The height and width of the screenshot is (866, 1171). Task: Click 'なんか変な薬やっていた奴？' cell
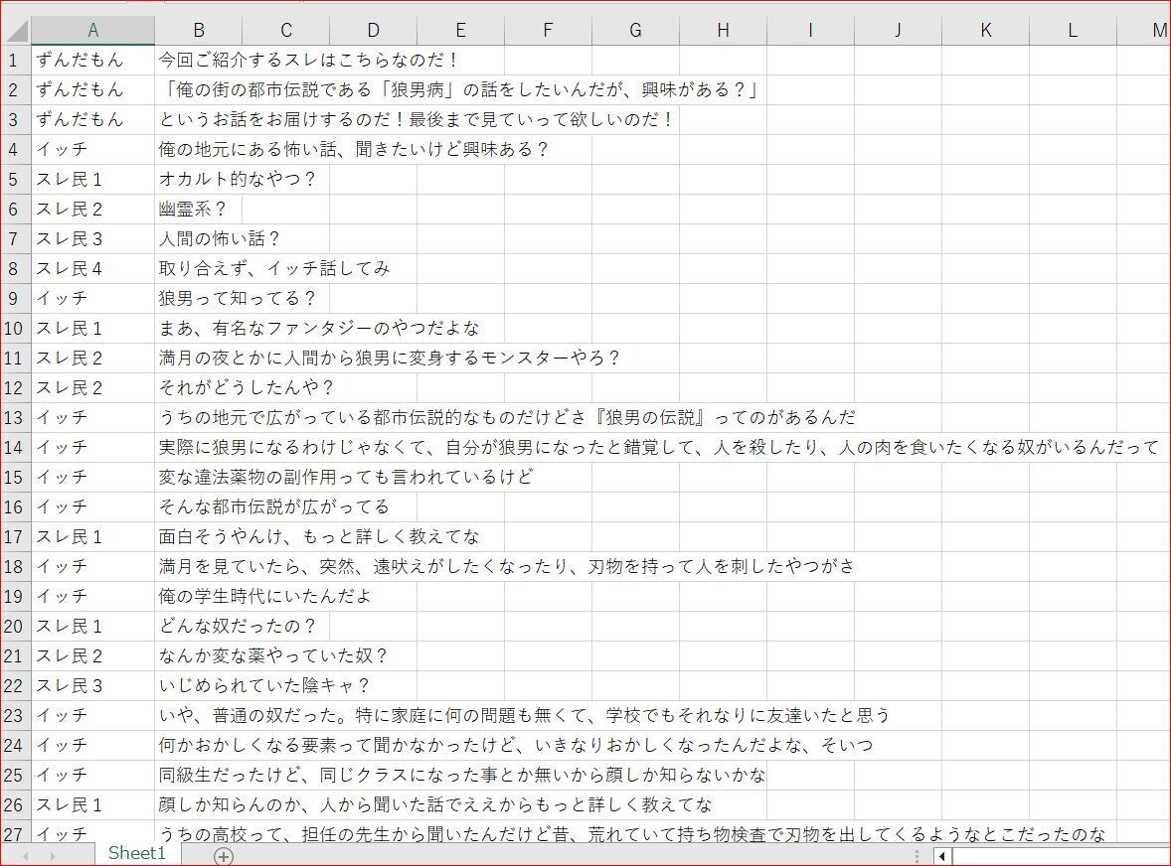(x=272, y=656)
